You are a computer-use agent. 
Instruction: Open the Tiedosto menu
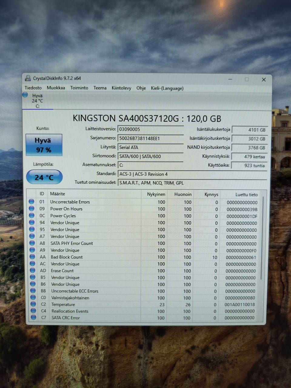(33, 88)
